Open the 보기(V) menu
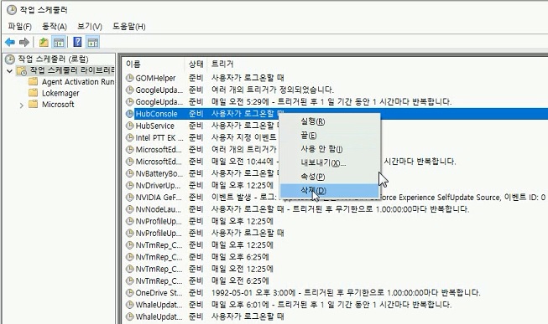Image resolution: width=548 pixels, height=324 pixels. [90, 27]
